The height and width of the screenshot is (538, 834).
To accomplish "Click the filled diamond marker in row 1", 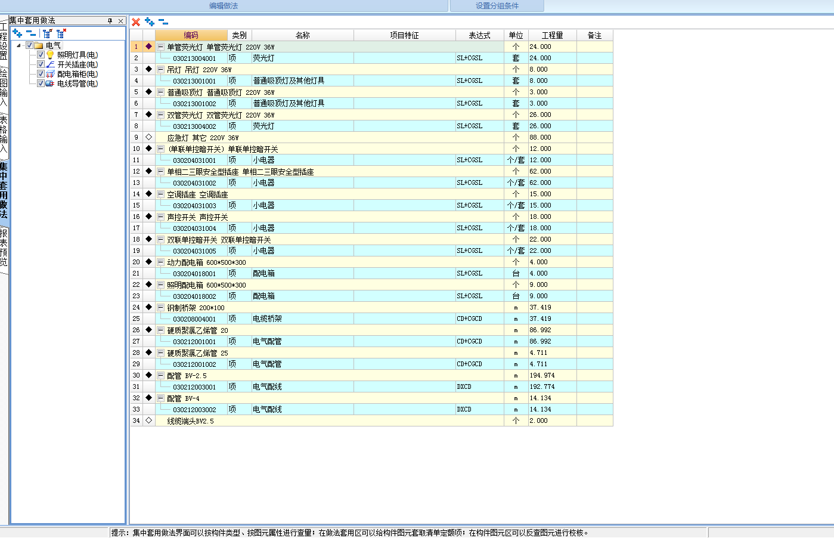I will (149, 47).
